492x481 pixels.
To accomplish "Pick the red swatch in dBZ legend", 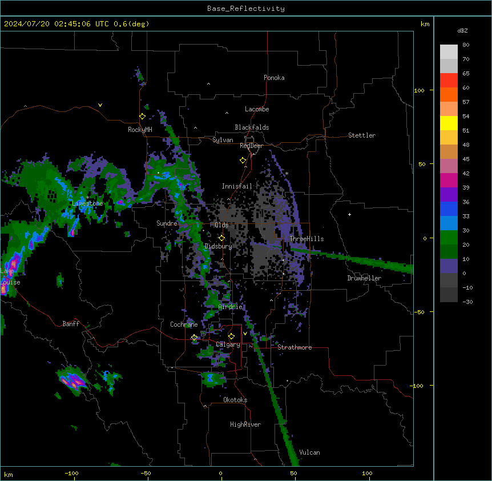I will (x=449, y=81).
